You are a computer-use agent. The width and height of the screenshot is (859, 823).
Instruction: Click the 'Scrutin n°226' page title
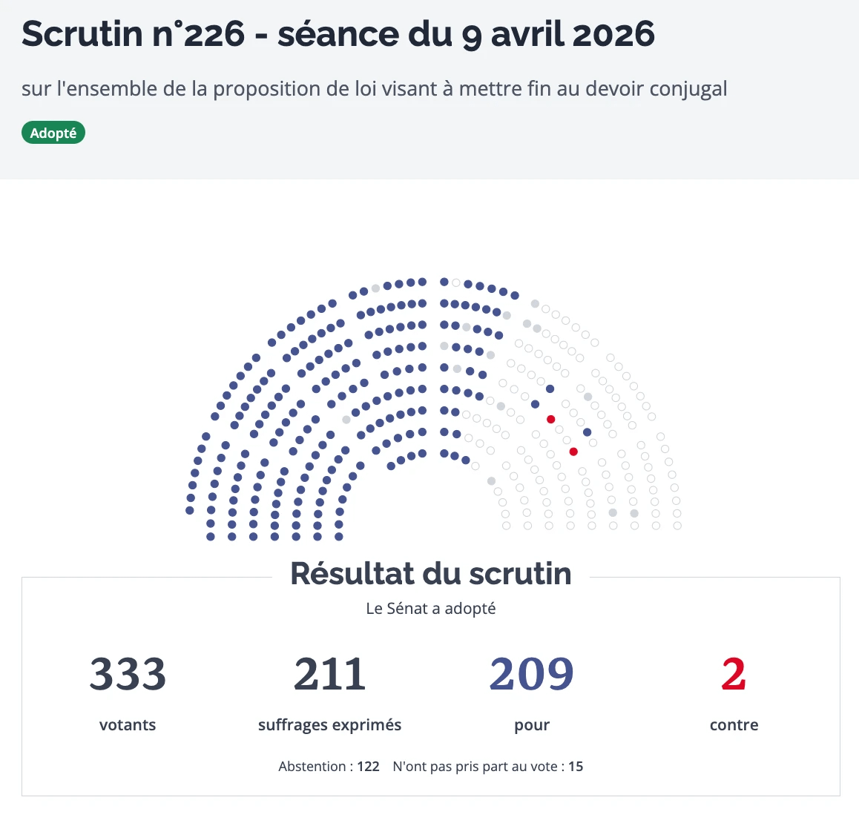(x=338, y=34)
